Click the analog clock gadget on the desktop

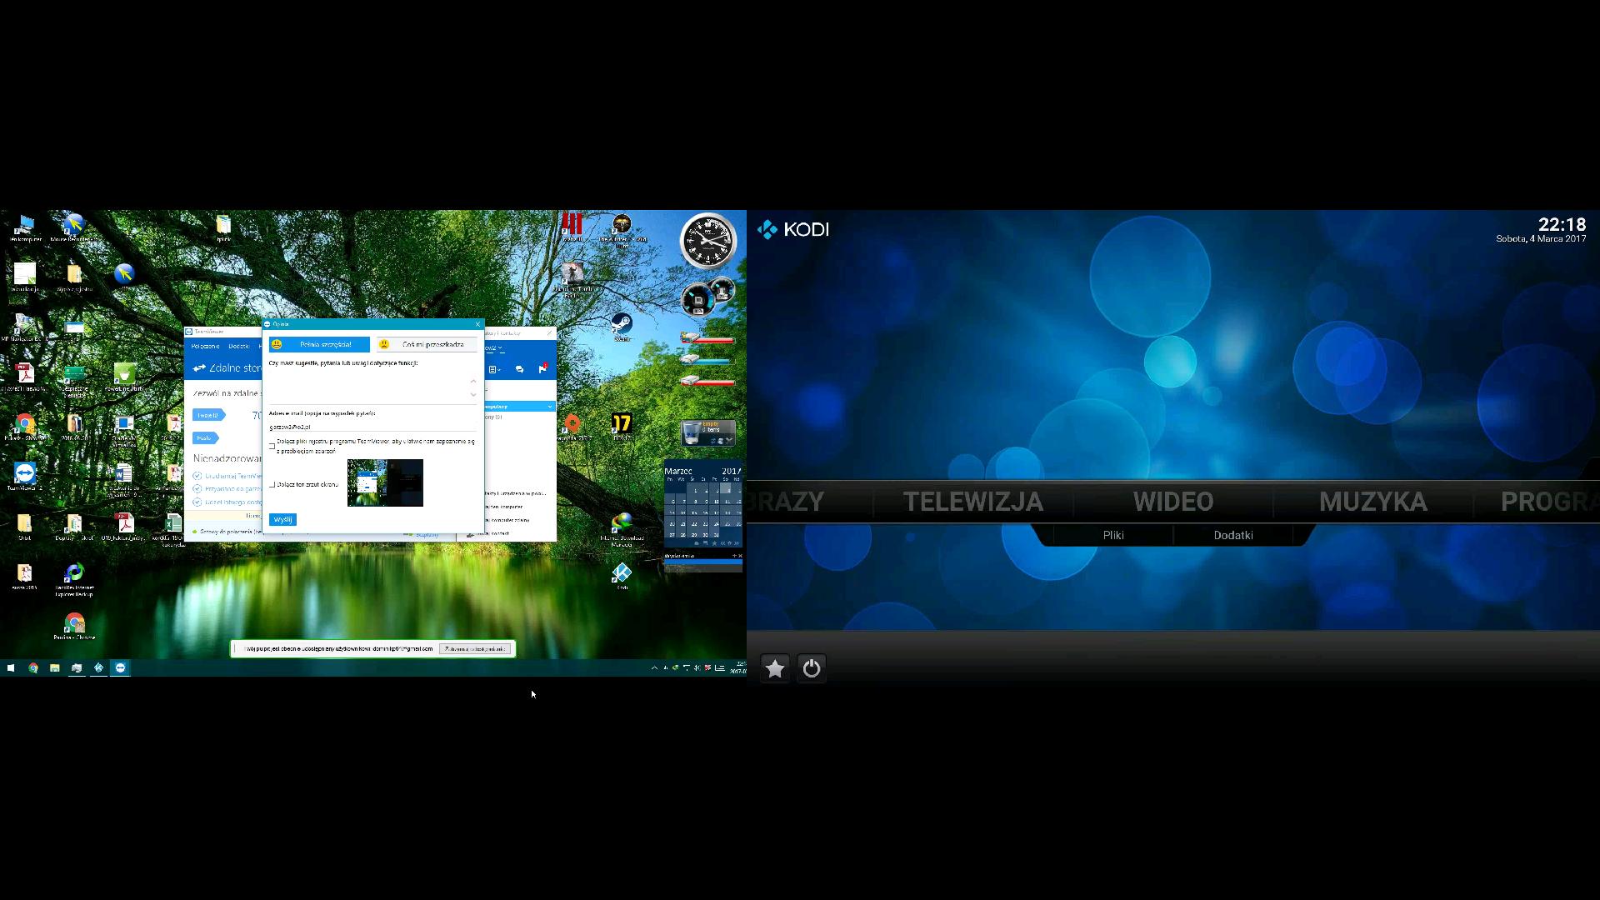click(x=708, y=242)
